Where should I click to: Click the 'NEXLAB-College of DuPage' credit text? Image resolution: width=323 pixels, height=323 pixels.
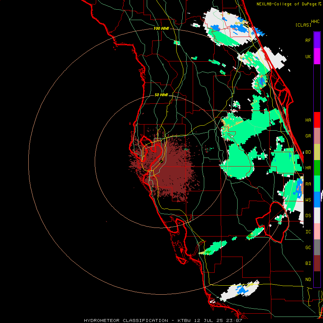[x=286, y=4]
